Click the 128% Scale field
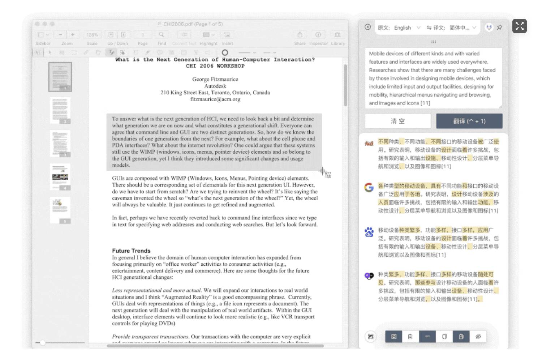 (92, 35)
